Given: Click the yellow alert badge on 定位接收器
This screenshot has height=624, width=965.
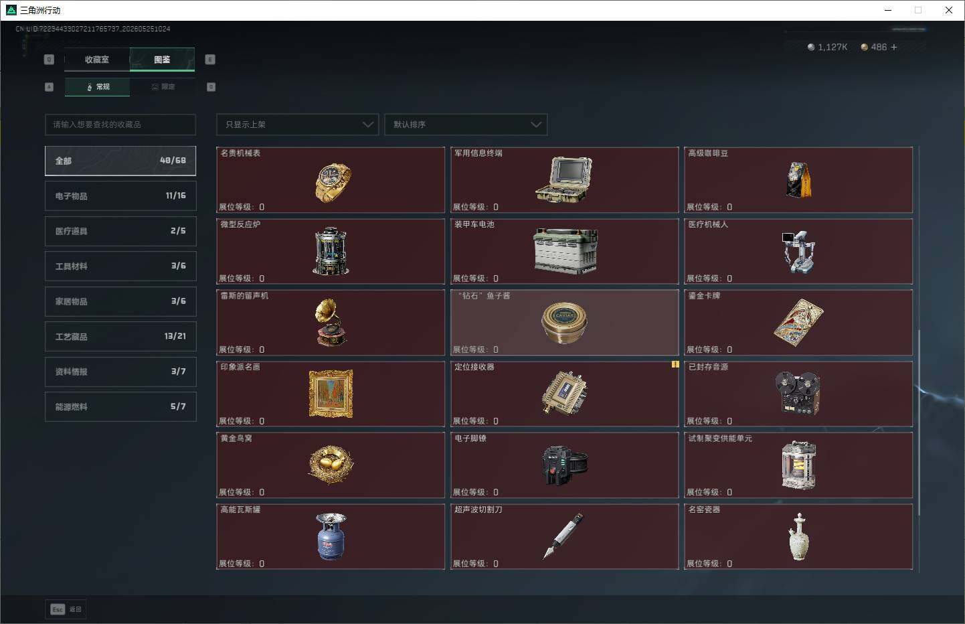Looking at the screenshot, I should [675, 364].
